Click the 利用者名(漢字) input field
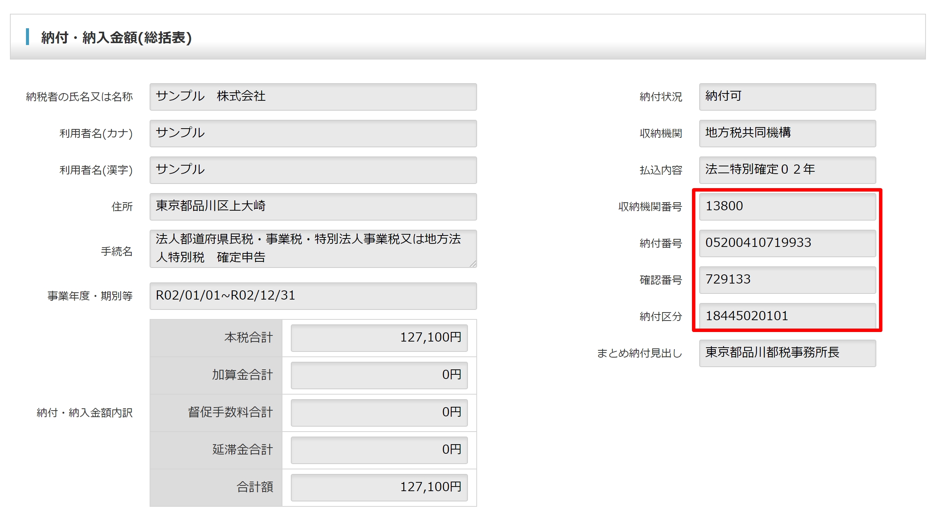The height and width of the screenshot is (527, 937). [x=313, y=170]
